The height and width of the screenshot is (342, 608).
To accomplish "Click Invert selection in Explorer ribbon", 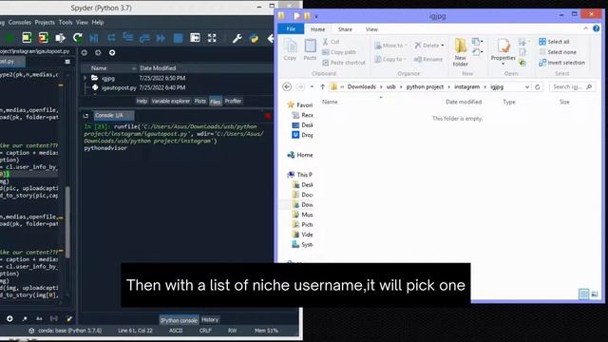I will [x=561, y=63].
